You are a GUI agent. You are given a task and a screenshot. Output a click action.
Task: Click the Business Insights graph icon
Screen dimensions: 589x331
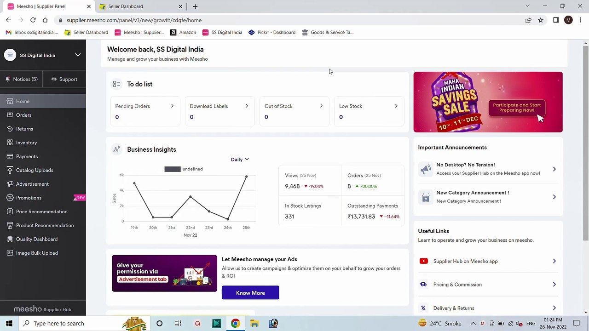116,149
